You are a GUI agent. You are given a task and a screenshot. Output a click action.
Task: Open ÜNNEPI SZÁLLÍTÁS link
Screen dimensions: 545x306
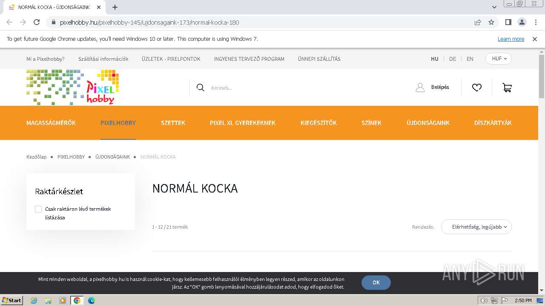pyautogui.click(x=319, y=59)
